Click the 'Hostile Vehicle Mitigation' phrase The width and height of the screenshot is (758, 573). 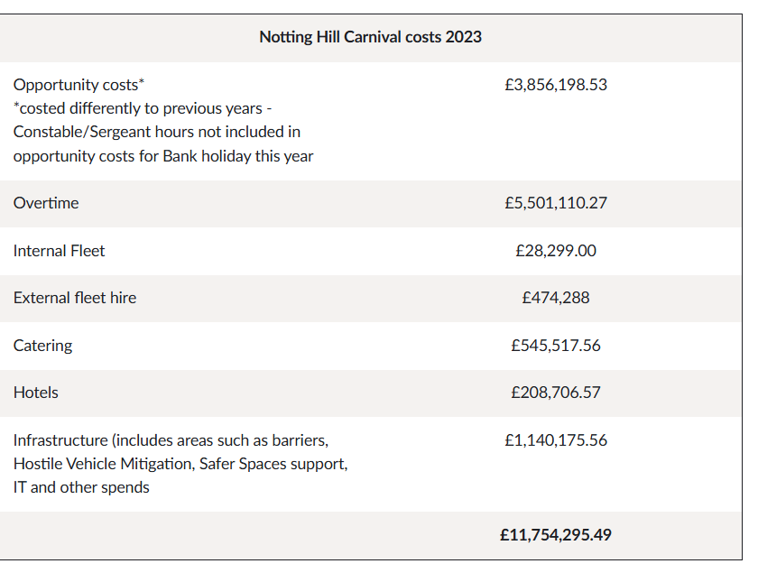point(102,464)
